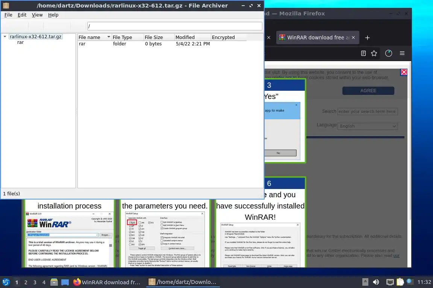Open the start menu launcher icon
Screen dimensions: 433x288
[x=6, y=282]
